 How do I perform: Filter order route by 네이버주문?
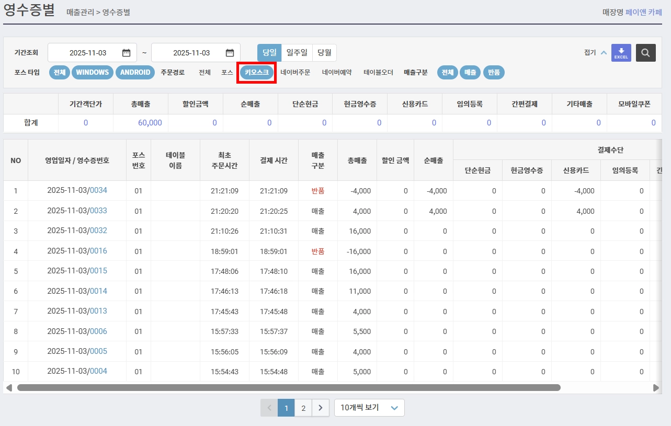[x=295, y=73]
